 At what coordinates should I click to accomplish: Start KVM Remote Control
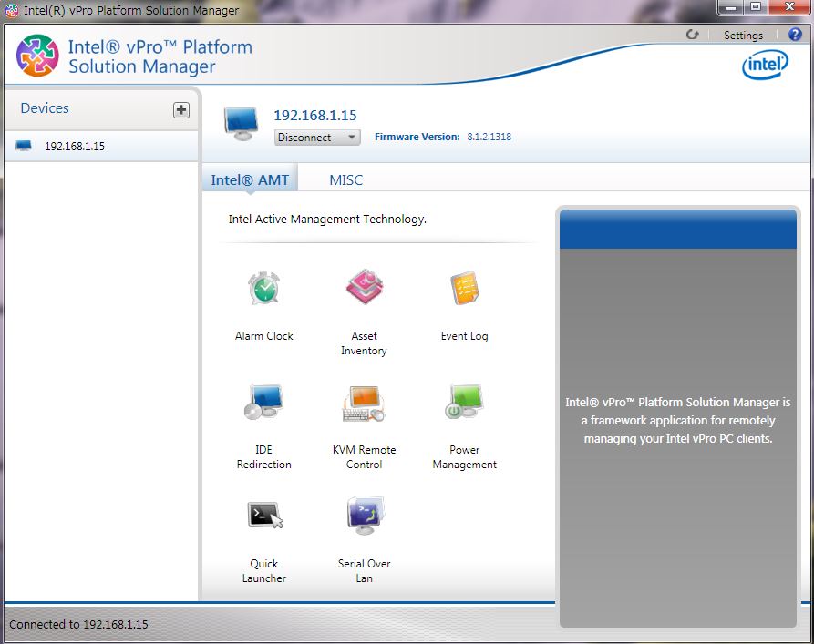tap(364, 403)
